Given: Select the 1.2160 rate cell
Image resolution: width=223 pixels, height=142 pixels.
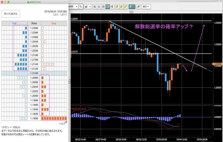Looking at the screenshot, I should click(34, 60).
